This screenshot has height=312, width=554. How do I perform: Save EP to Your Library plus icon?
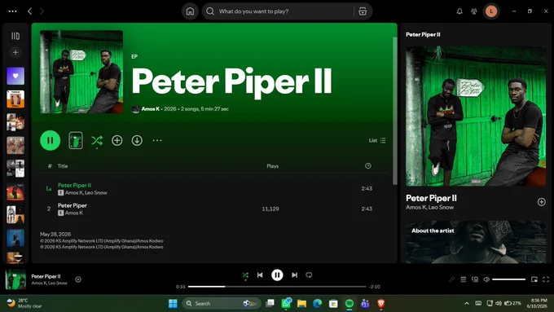point(117,140)
